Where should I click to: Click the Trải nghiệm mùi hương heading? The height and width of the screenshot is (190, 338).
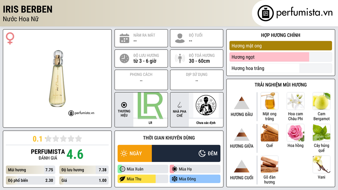281,85
